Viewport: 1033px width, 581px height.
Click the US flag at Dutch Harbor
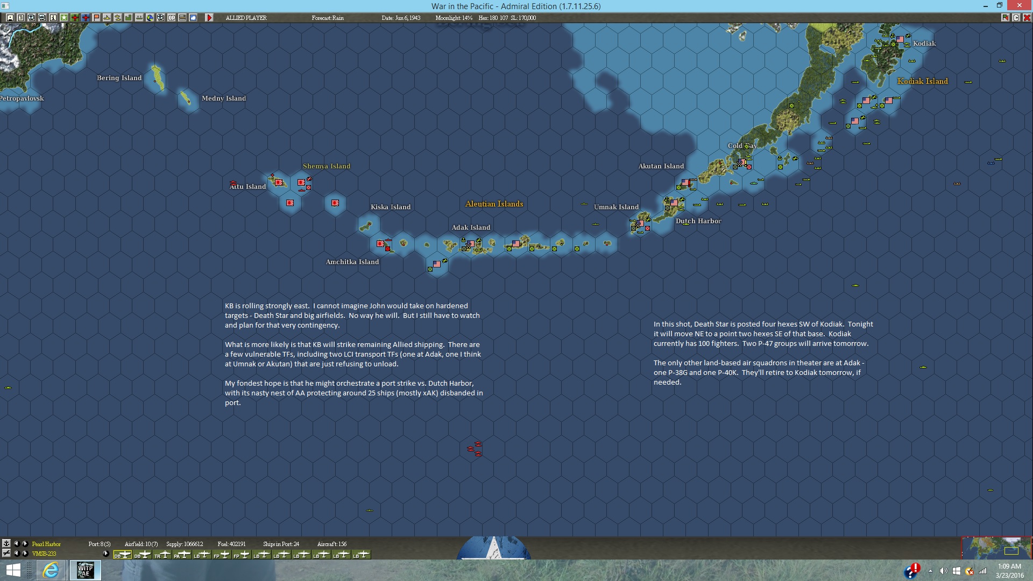674,203
